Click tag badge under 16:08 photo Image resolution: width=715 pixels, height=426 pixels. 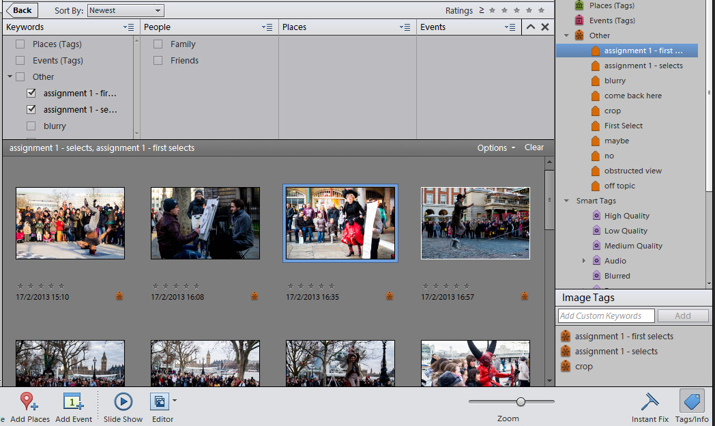coord(254,296)
